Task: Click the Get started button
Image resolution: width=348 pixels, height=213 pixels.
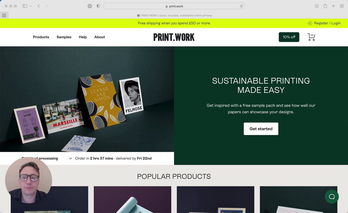Action: tap(261, 129)
